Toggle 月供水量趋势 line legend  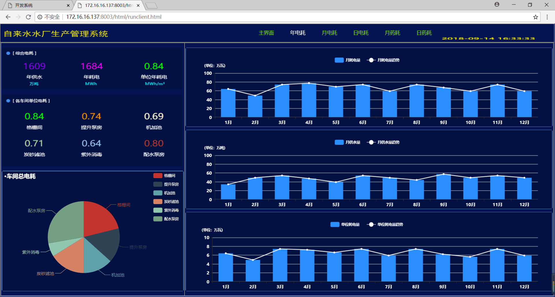383,142
